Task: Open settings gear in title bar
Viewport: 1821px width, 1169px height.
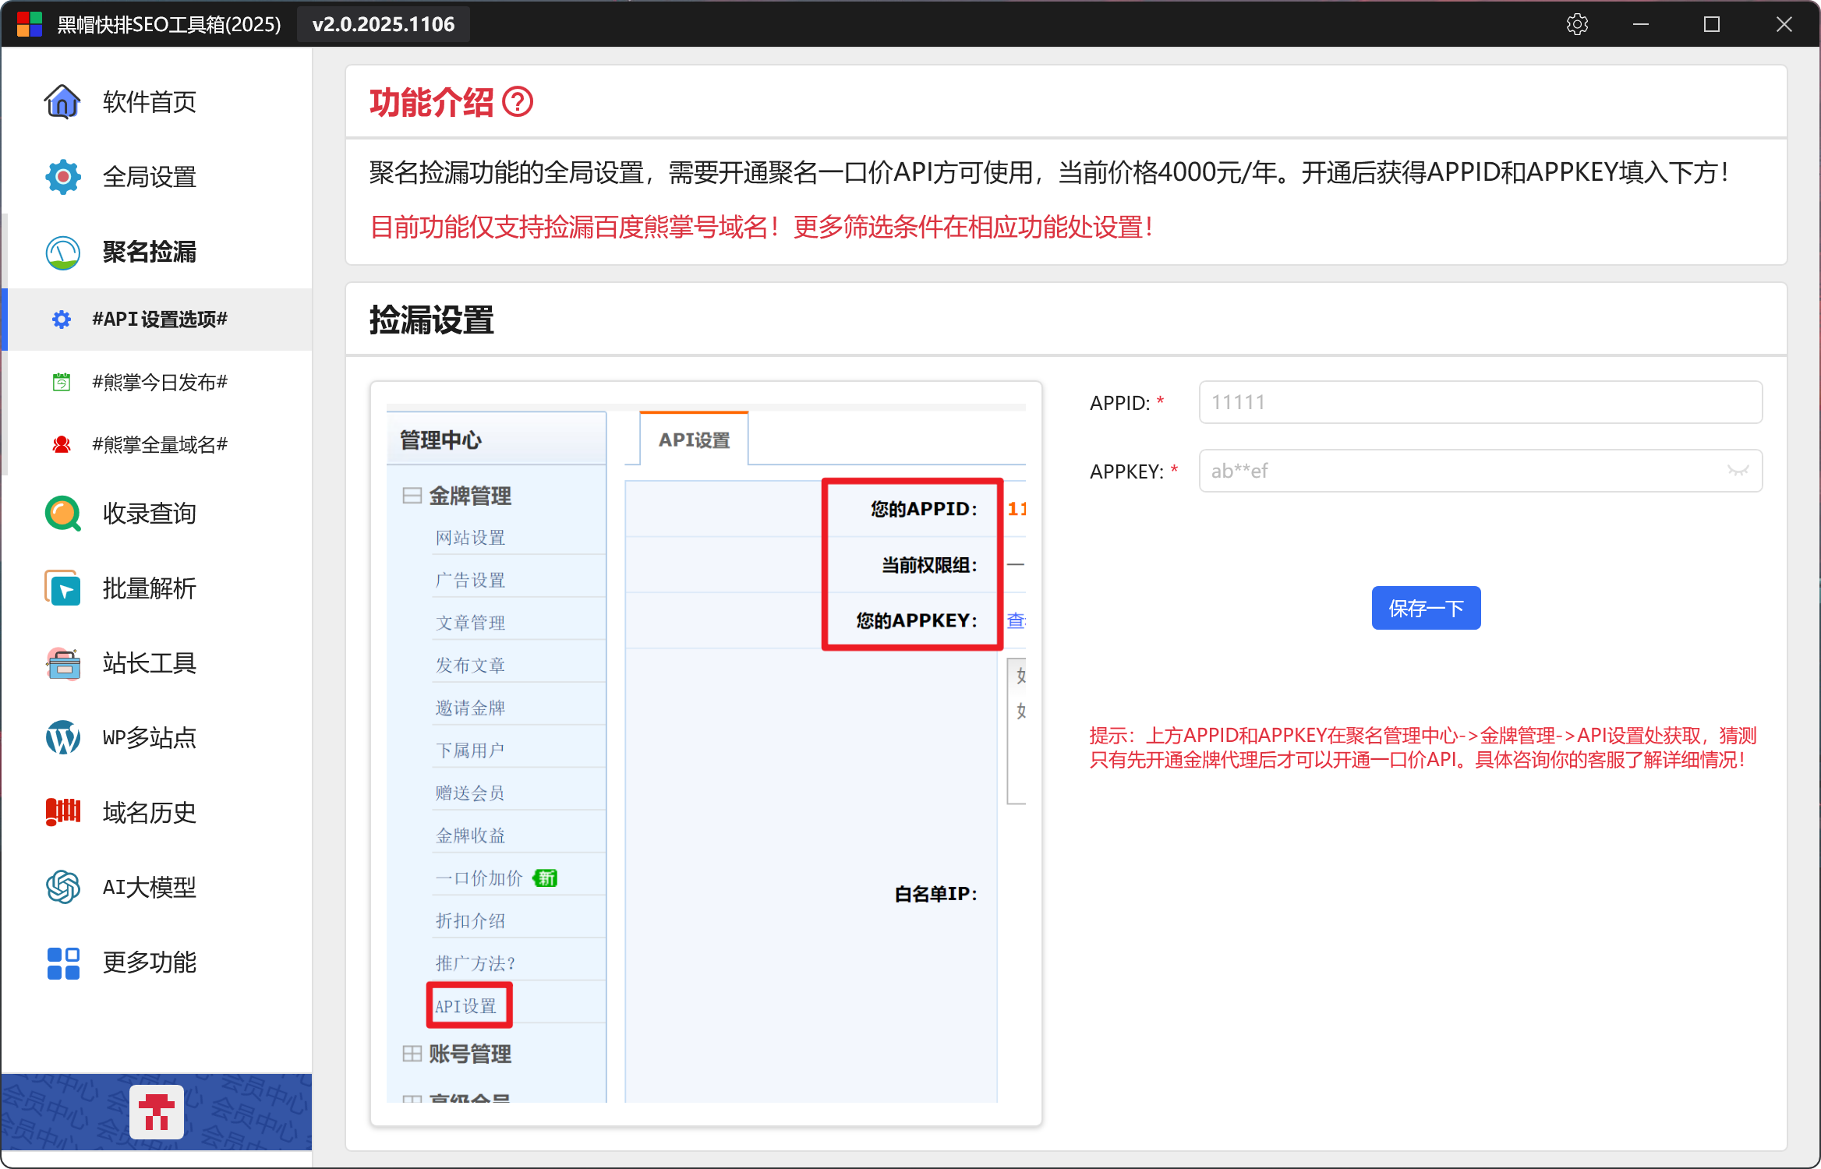Action: [1576, 24]
